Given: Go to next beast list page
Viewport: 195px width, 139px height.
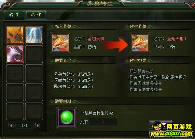Looking at the screenshot, I should click(x=38, y=126).
